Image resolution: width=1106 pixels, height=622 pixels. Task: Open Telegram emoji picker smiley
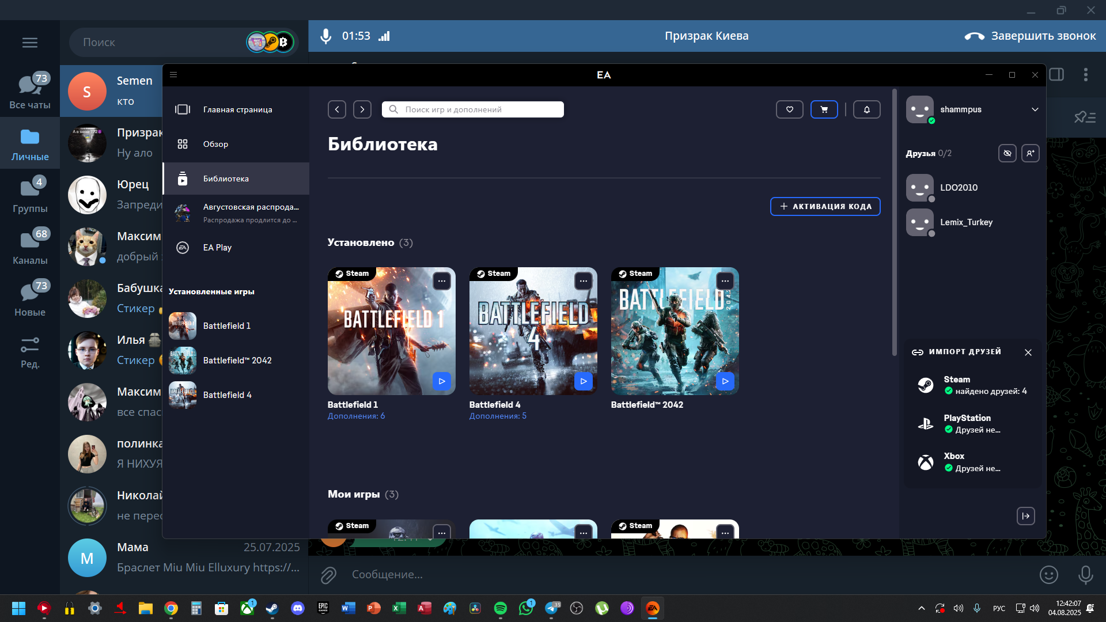[1049, 575]
